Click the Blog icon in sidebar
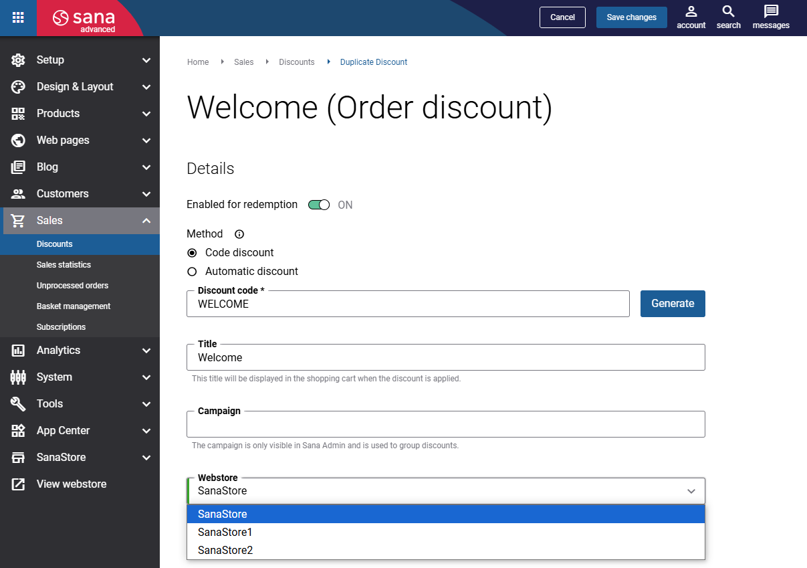This screenshot has height=568, width=807. (x=18, y=167)
